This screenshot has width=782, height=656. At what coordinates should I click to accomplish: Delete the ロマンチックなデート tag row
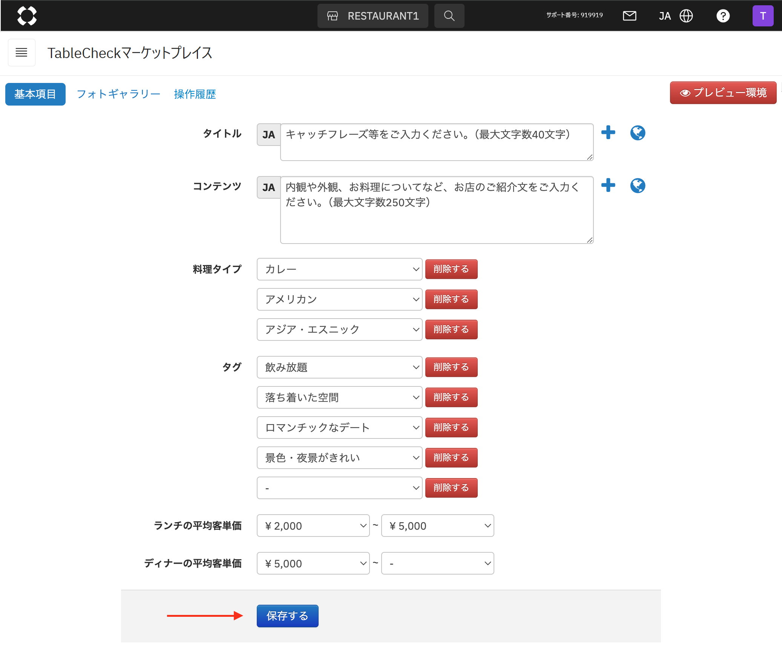(x=451, y=428)
